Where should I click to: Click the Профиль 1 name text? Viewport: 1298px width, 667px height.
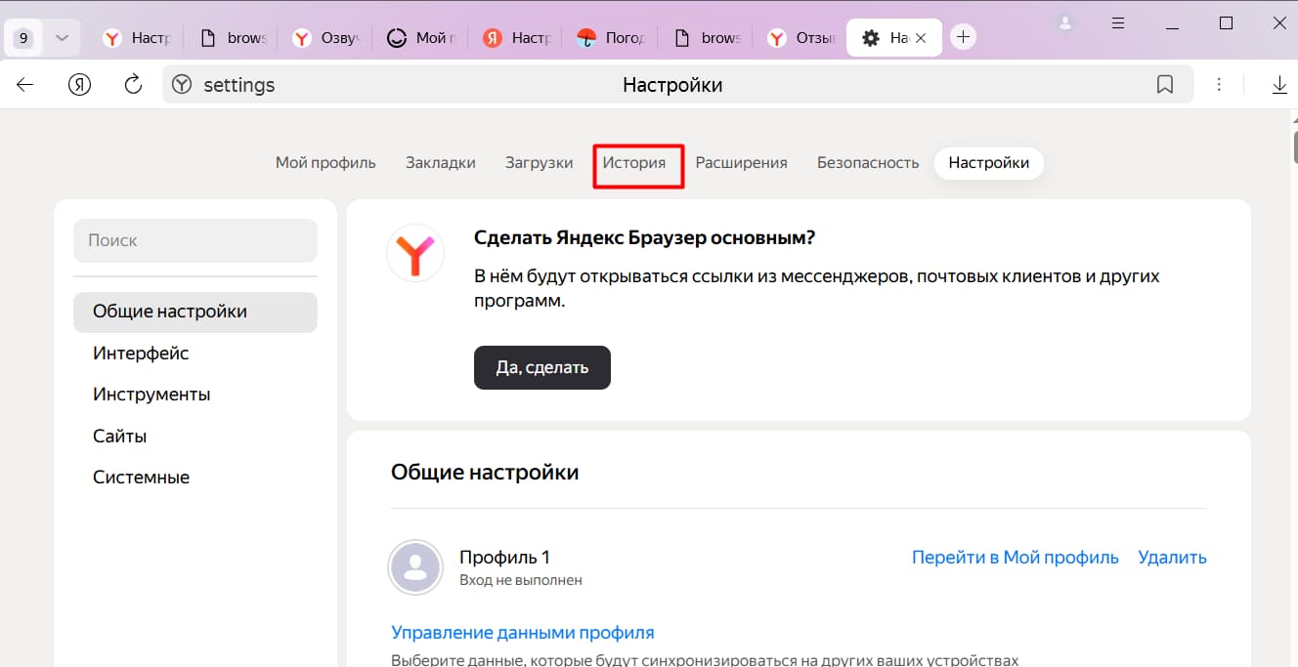[x=505, y=558]
